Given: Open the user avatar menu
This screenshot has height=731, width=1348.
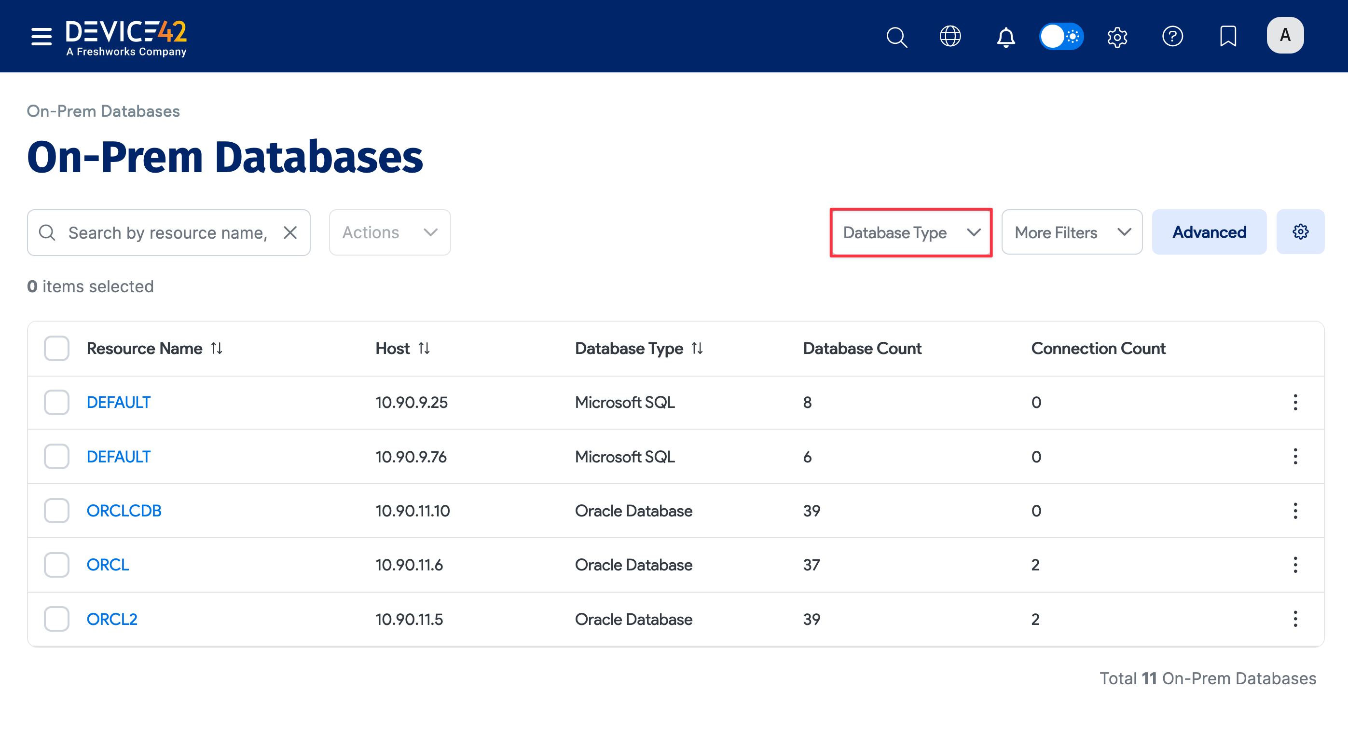Looking at the screenshot, I should (1285, 36).
